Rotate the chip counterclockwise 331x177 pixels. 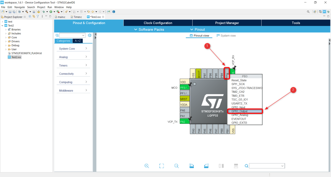coord(206,166)
